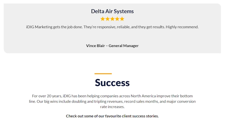The image size is (226, 120).
Task: Click the fifth and last rating star
Action: click(x=122, y=19)
